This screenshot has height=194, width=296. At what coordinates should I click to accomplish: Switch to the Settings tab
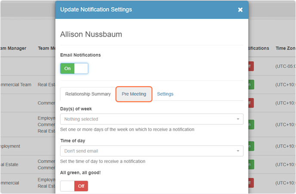pos(165,94)
